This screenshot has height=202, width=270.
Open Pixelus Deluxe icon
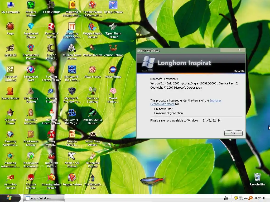(x=93, y=50)
